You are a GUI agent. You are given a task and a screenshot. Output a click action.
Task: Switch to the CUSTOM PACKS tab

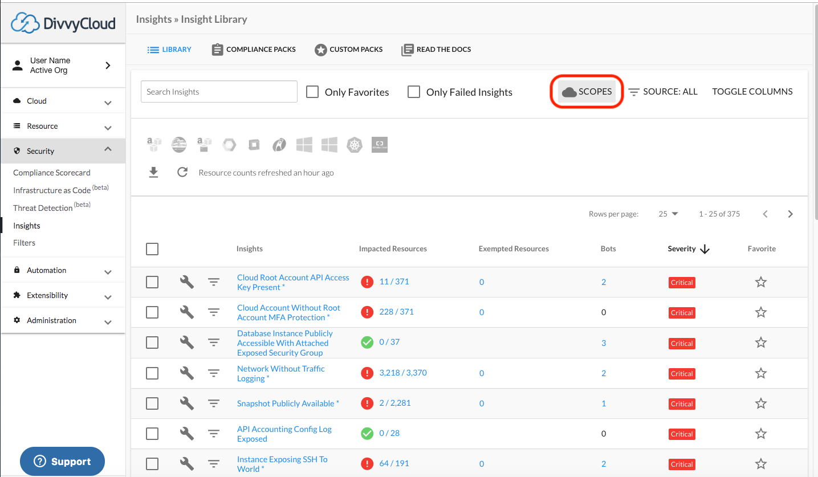click(x=349, y=50)
